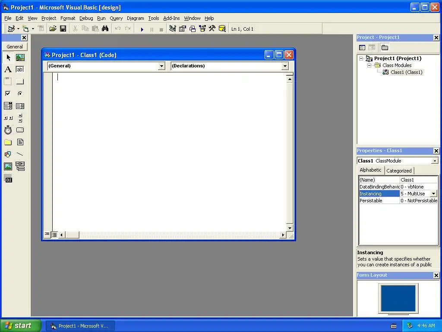Switch to Categorized properties tab
Viewport: 442px width, 332px height.
(x=399, y=171)
